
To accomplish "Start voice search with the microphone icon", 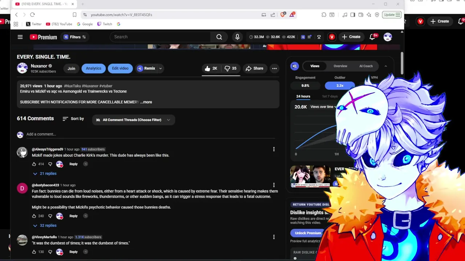I will [x=237, y=37].
